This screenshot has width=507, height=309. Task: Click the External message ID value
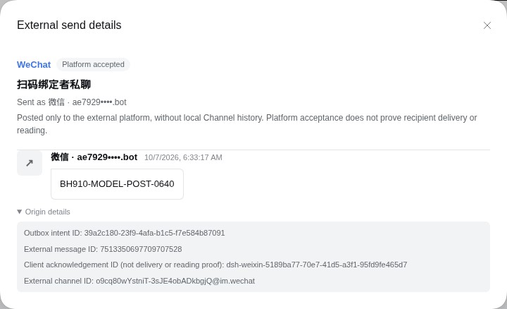pos(141,249)
